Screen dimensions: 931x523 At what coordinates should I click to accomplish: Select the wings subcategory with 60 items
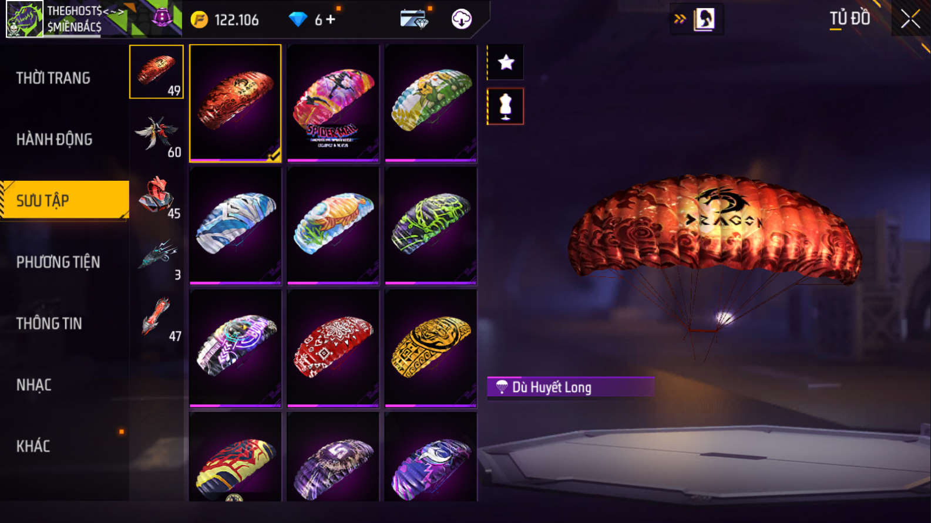(157, 136)
